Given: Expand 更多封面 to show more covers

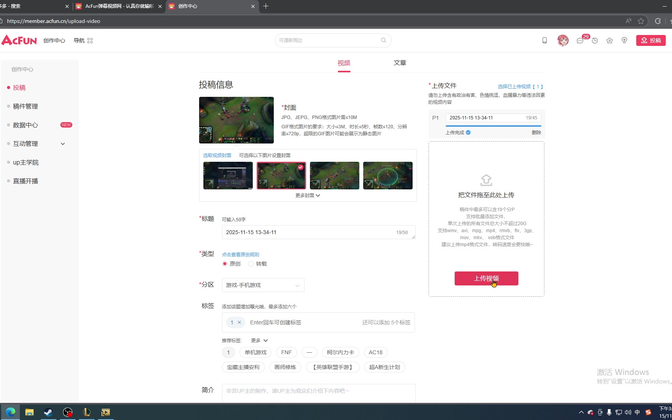Looking at the screenshot, I should (x=307, y=195).
